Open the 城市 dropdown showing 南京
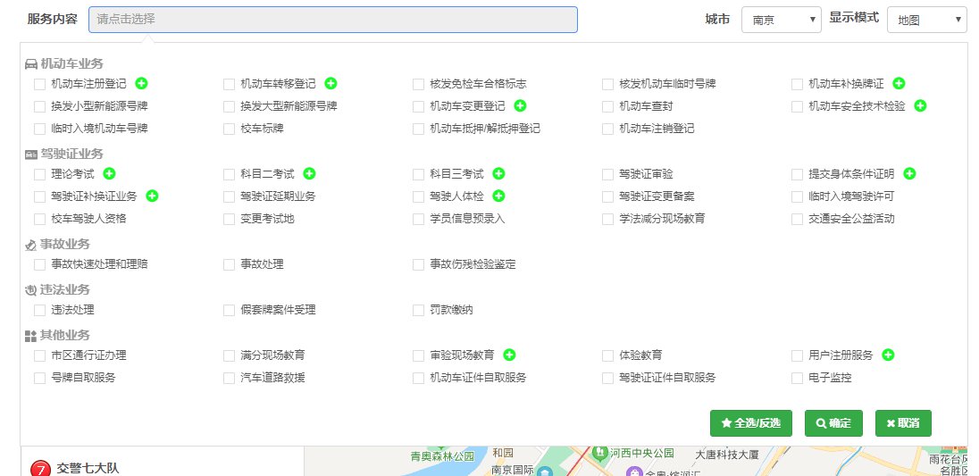This screenshot has width=979, height=476. [781, 20]
